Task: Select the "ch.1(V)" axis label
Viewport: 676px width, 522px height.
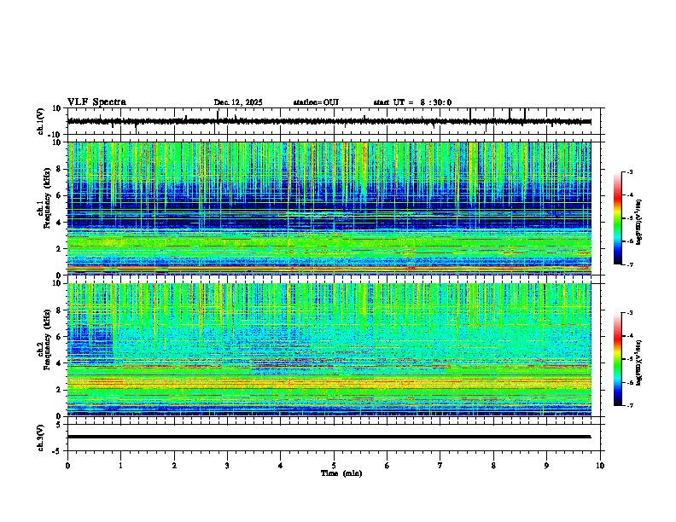Action: [41, 121]
